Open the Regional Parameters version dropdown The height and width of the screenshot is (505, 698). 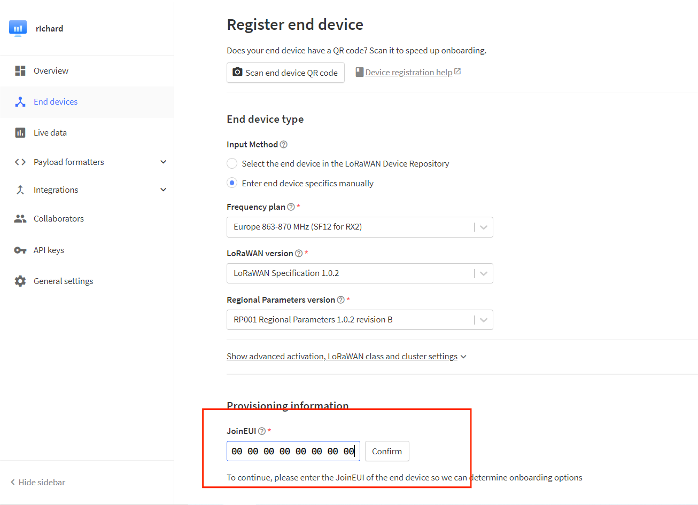[359, 320]
